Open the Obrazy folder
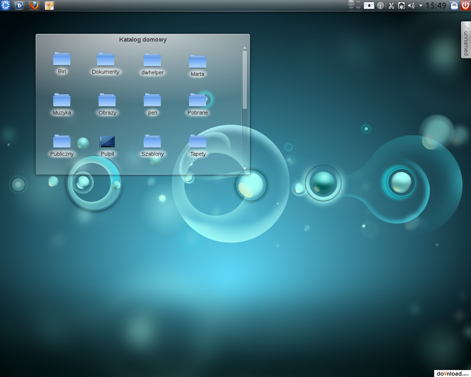This screenshot has width=471, height=377. (107, 105)
